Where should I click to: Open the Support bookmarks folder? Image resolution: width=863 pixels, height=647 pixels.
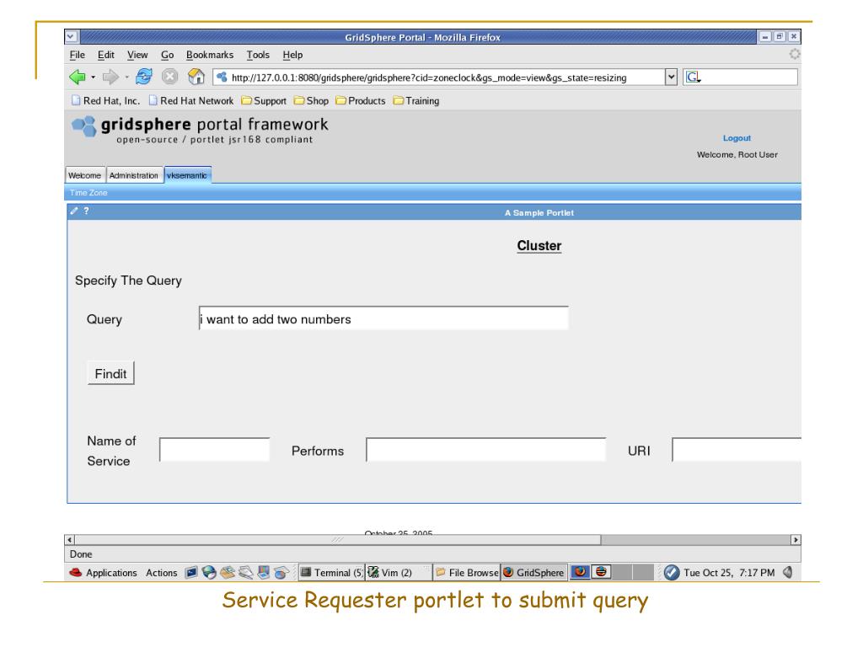264,101
